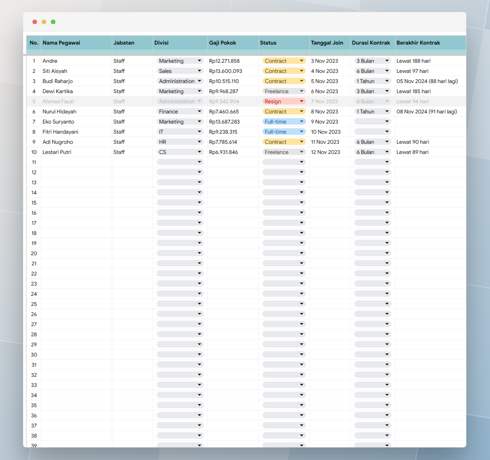Click the Status column header
The height and width of the screenshot is (460, 490).
[x=284, y=43]
